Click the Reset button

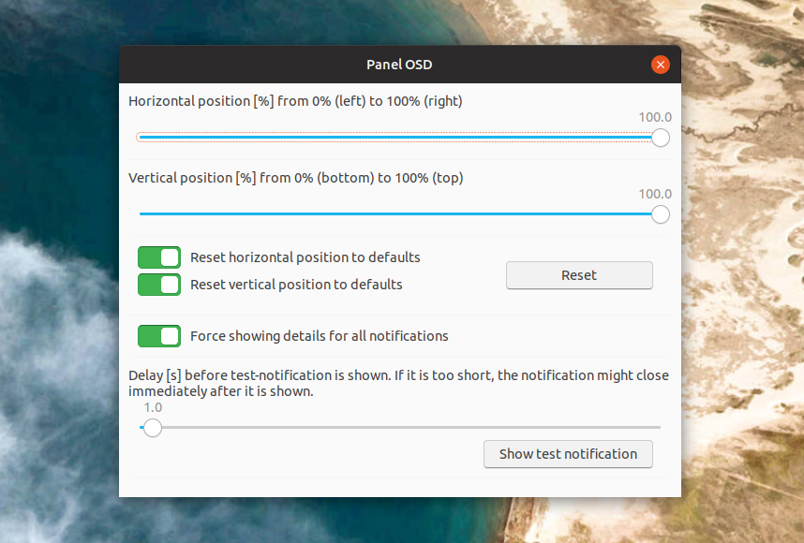(579, 275)
